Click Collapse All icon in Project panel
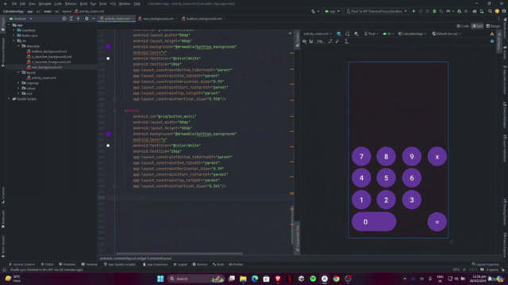 click(x=78, y=19)
